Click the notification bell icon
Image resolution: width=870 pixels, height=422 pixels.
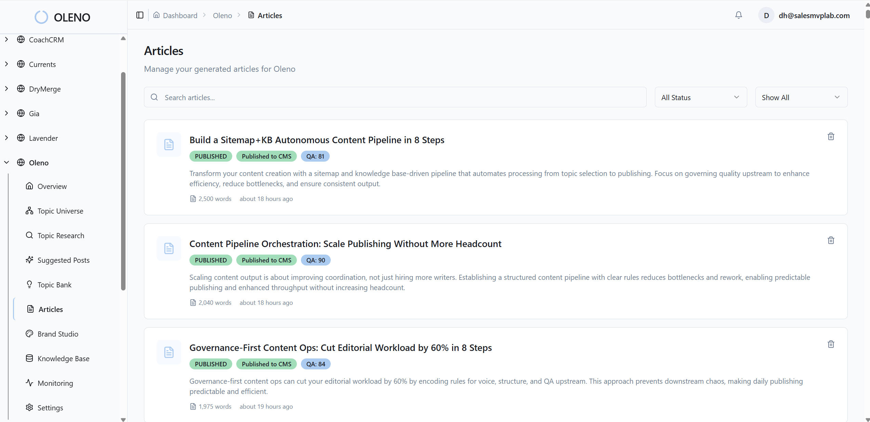coord(738,15)
